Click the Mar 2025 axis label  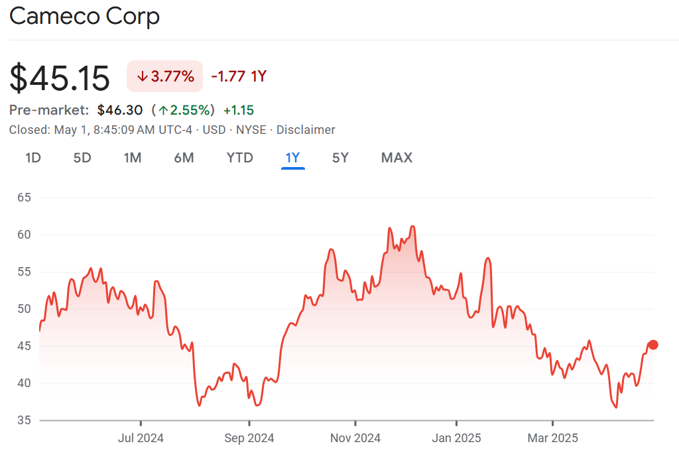552,438
